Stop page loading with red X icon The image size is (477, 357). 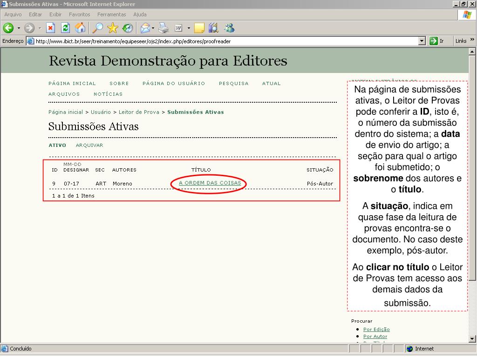click(x=50, y=28)
